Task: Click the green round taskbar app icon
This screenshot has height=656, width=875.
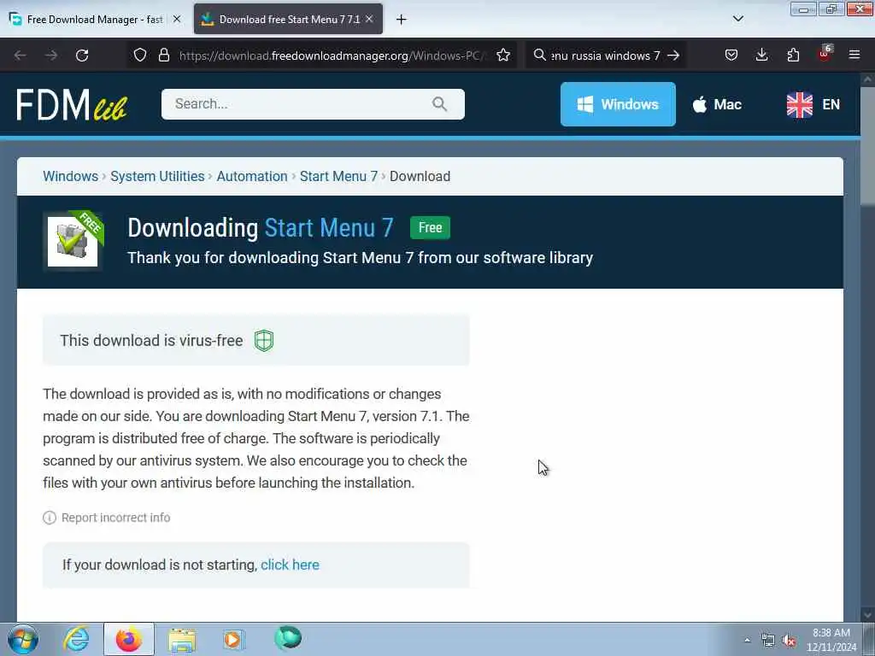Action: (x=288, y=638)
